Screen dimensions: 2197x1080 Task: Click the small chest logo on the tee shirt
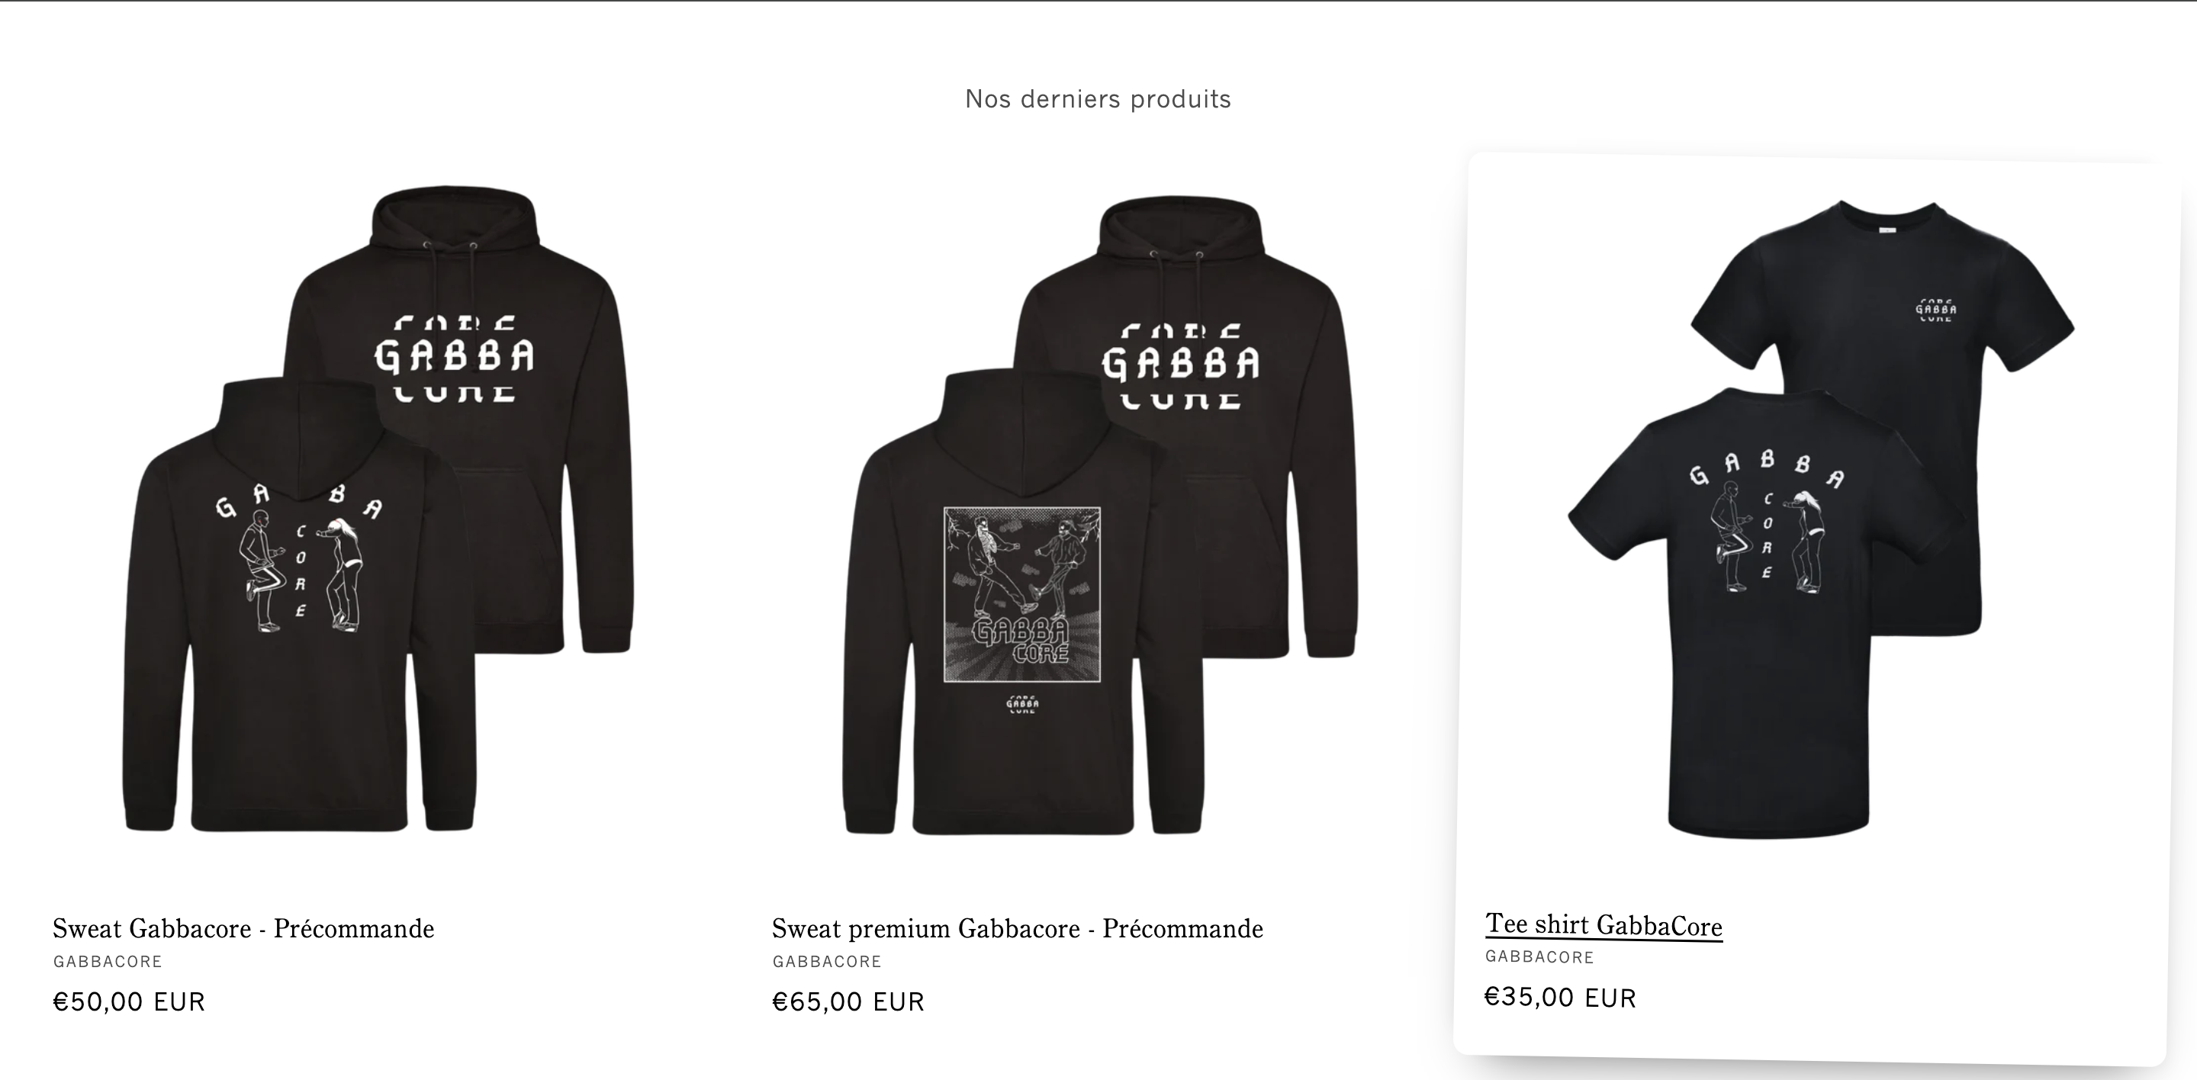pyautogui.click(x=1935, y=310)
